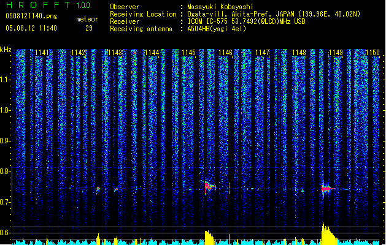Click the Receiver label

pos(125,21)
